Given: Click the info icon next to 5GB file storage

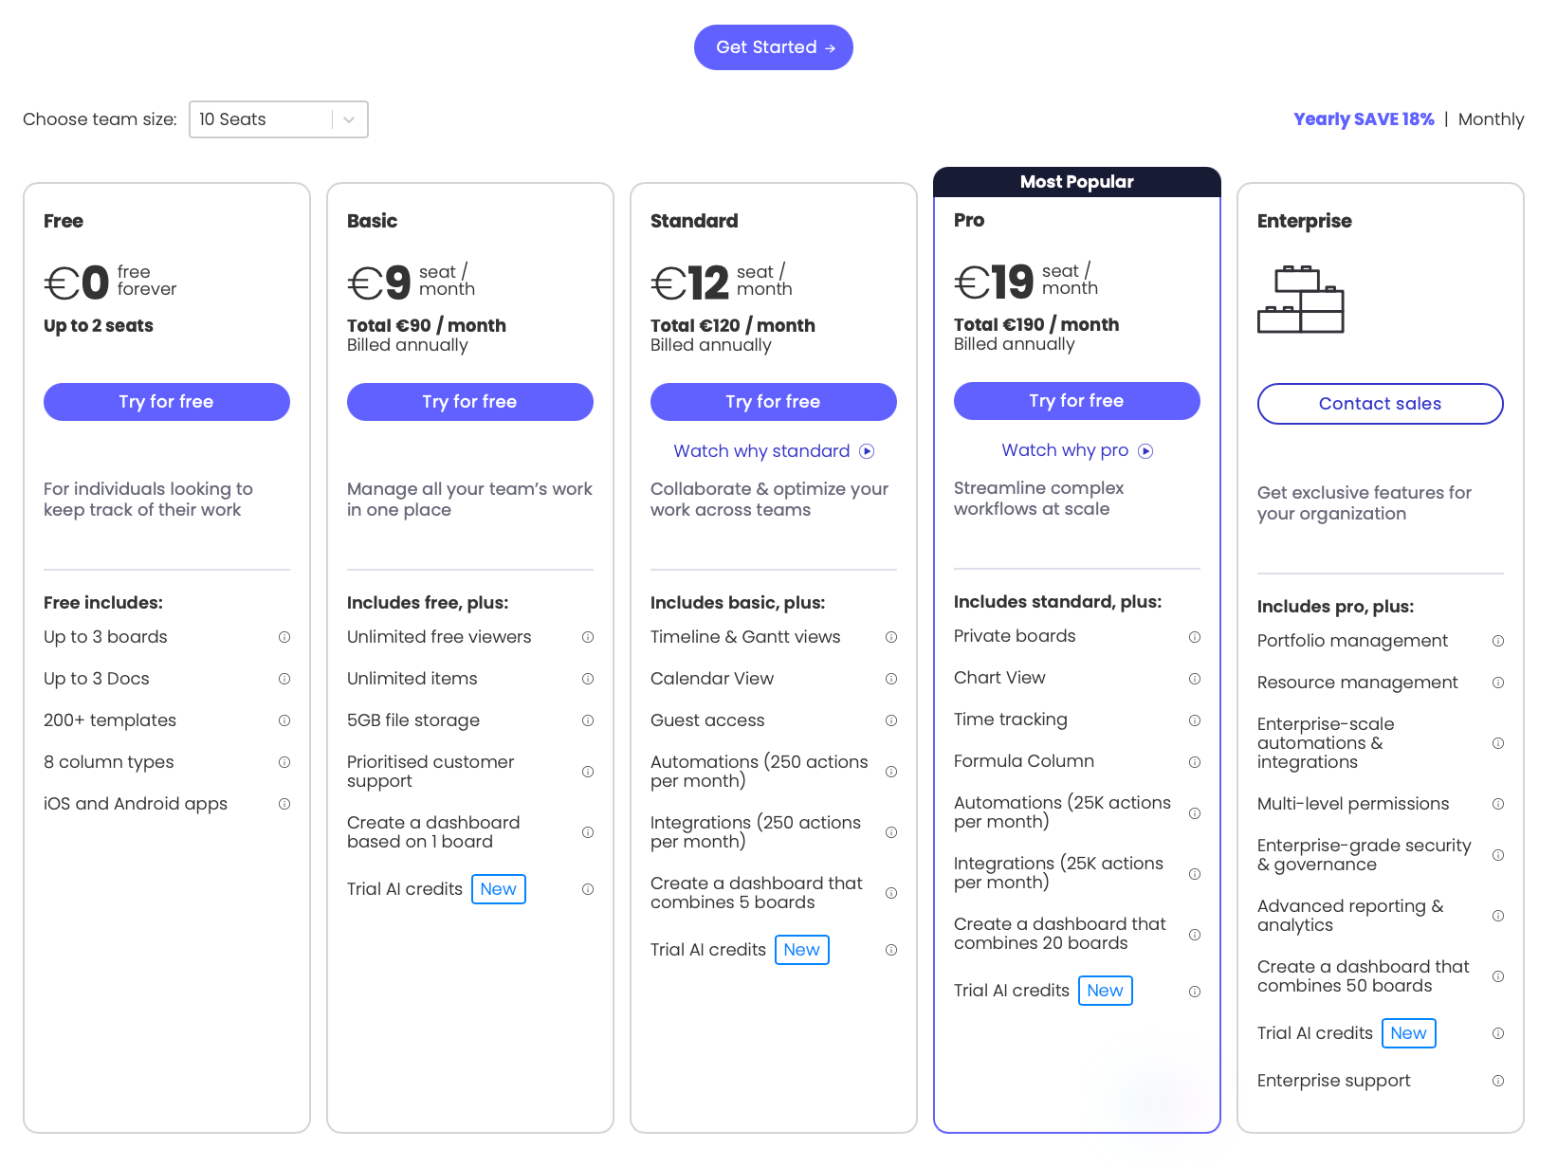Looking at the screenshot, I should click(588, 720).
